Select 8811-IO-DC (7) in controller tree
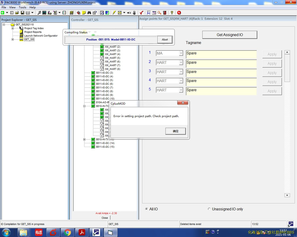Screen dimensions: 297x237 coord(104,87)
